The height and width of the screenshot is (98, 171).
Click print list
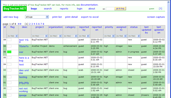(x=57, y=17)
